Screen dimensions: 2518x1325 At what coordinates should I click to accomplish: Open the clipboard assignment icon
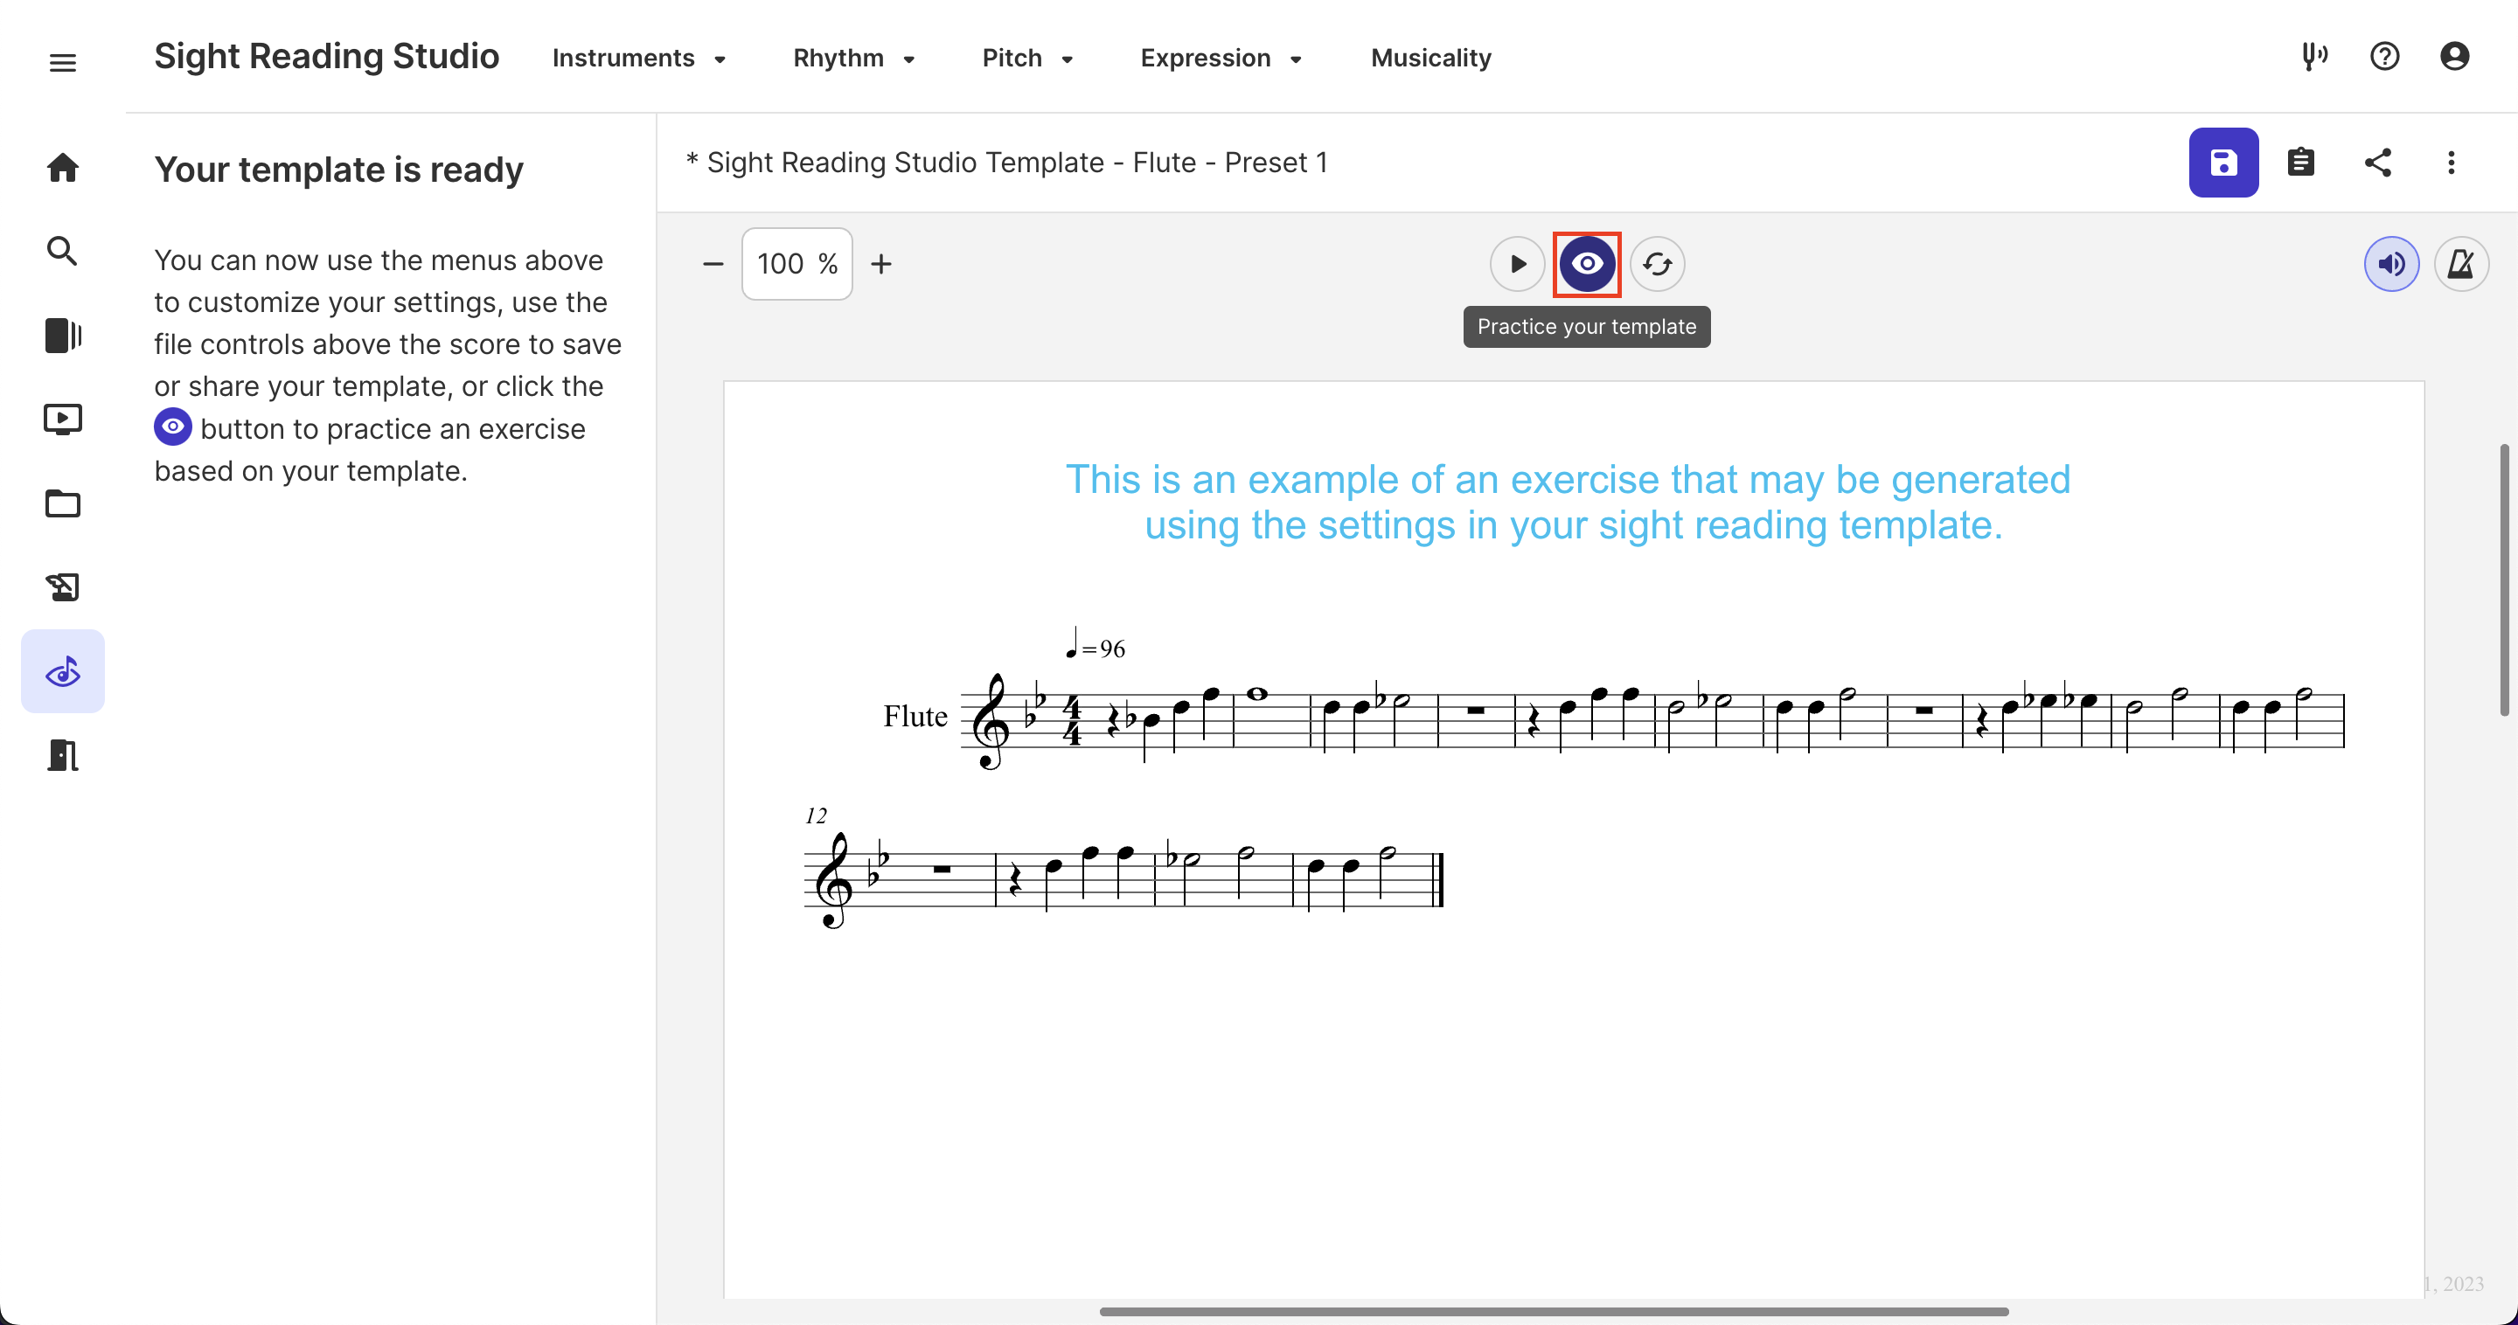pyautogui.click(x=2300, y=163)
